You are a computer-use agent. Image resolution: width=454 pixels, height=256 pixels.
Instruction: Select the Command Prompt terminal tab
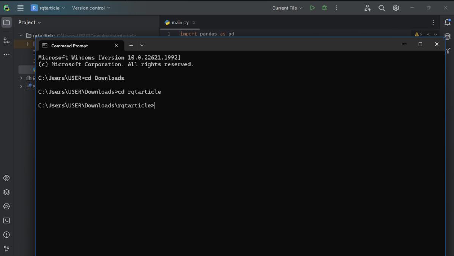click(69, 46)
